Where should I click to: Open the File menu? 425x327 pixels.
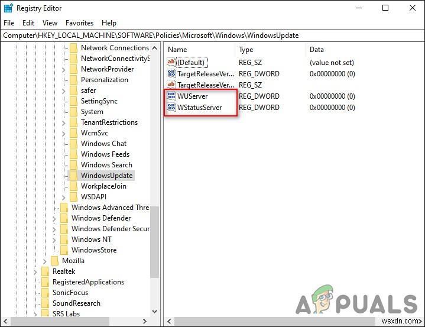[x=9, y=23]
